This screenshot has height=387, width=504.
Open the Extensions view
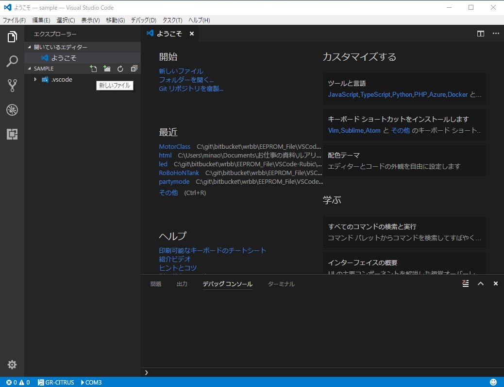point(12,134)
